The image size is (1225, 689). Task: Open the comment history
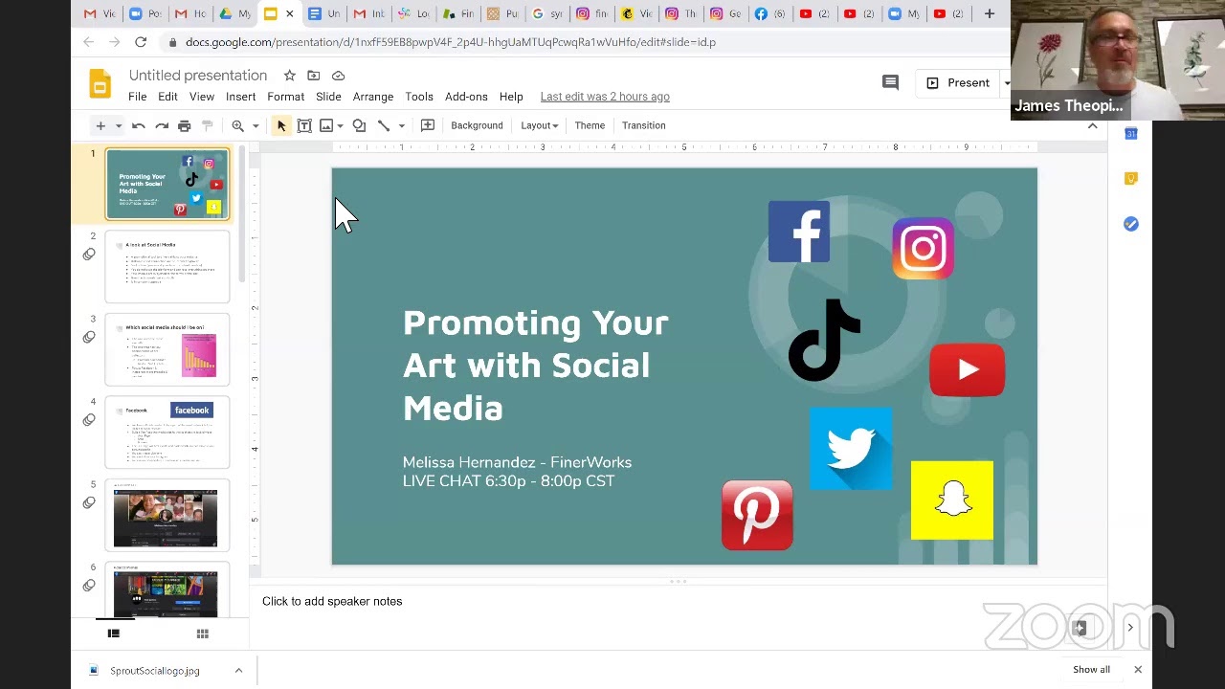click(x=890, y=83)
